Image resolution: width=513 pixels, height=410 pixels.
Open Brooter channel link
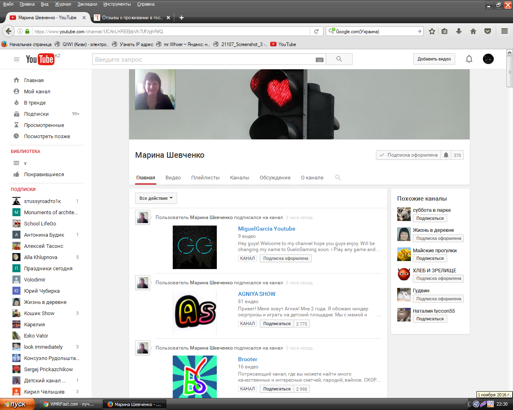[x=248, y=359]
